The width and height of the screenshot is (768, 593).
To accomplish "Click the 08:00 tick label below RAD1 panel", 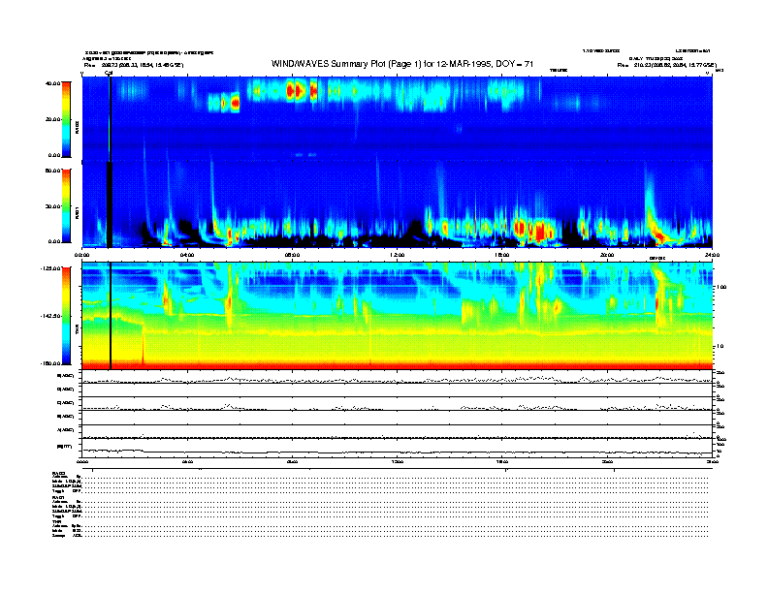I will coord(292,255).
